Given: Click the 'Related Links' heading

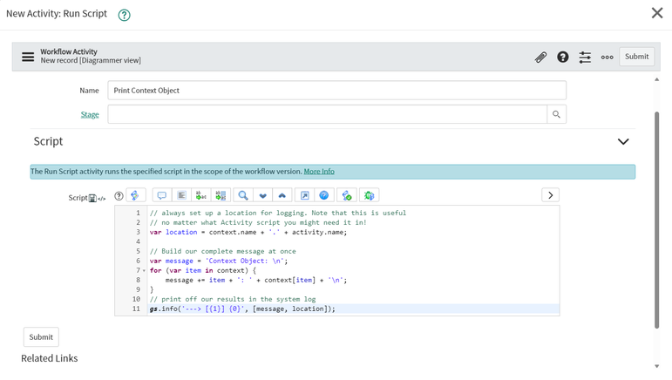Looking at the screenshot, I should 50,358.
